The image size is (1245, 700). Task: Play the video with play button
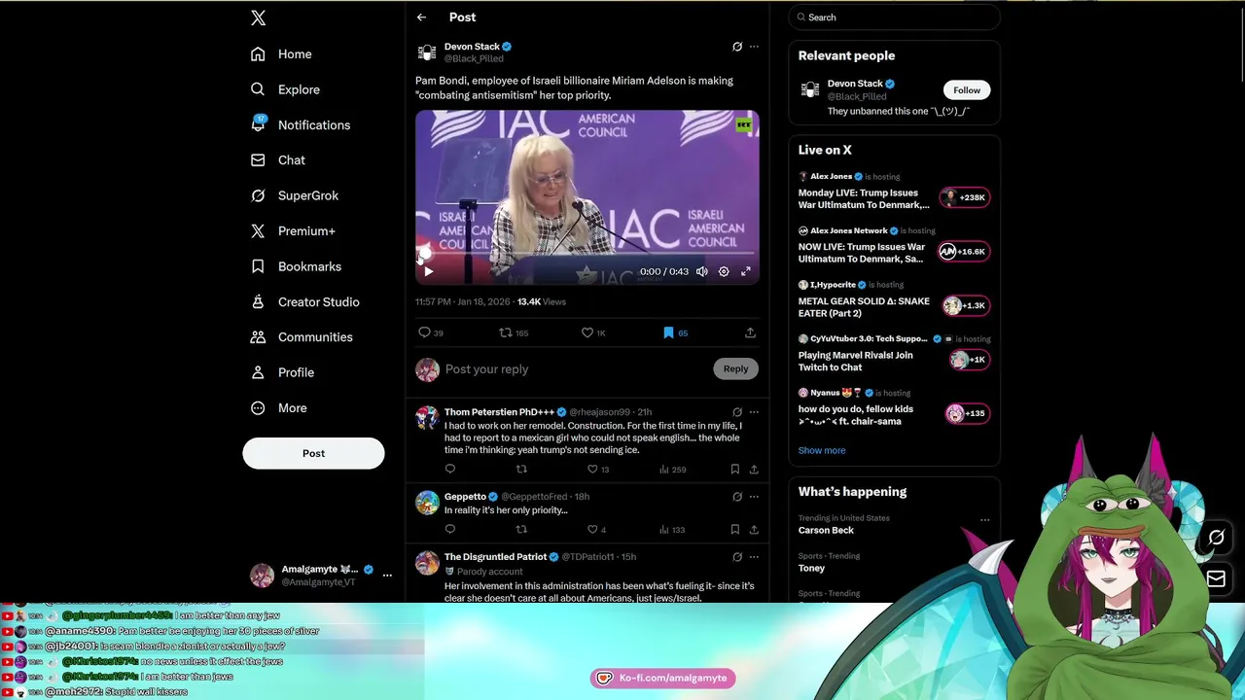tap(428, 272)
